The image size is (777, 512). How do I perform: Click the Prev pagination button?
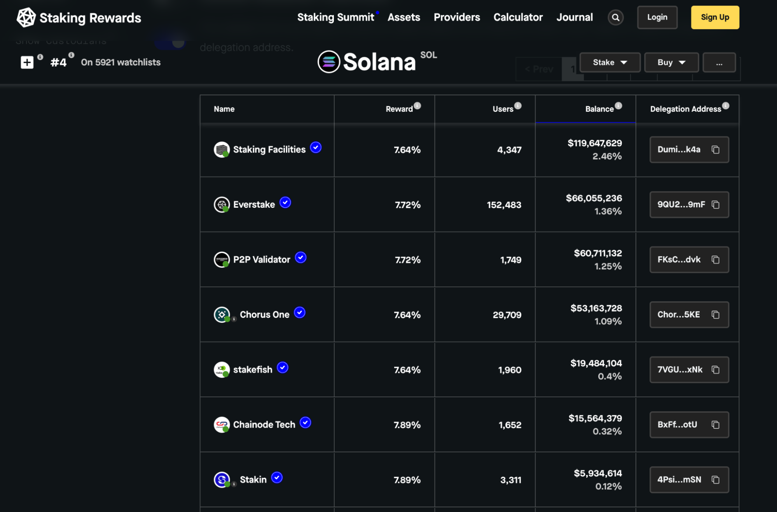pyautogui.click(x=539, y=70)
